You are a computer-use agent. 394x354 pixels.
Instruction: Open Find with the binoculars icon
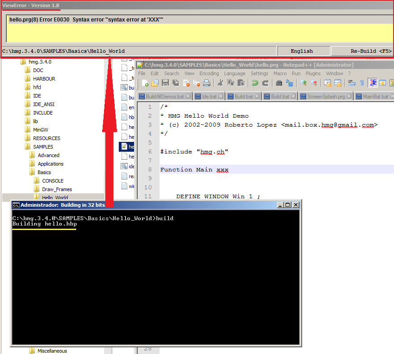279,83
